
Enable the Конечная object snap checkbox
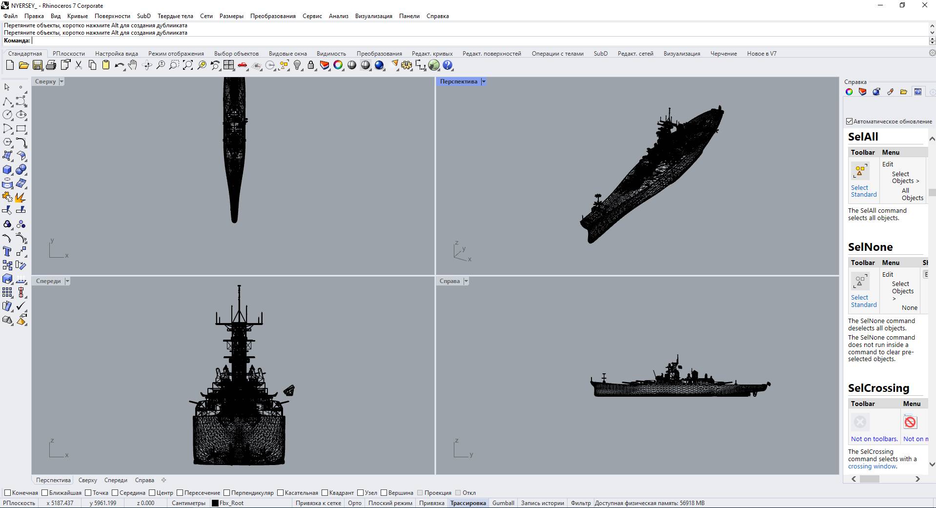(x=7, y=493)
